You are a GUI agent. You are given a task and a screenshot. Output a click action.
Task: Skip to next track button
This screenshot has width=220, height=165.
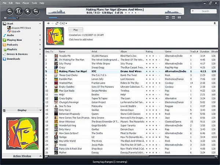pyautogui.click(x=36, y=11)
